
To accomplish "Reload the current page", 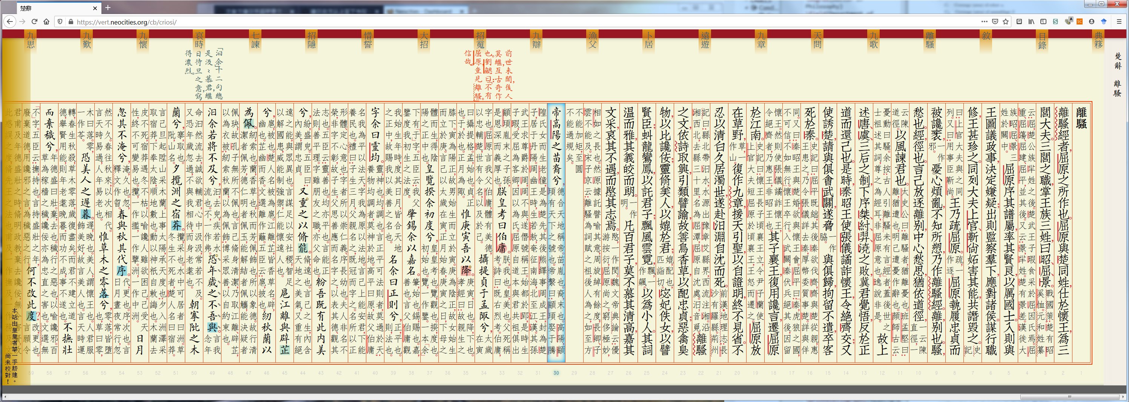I will (34, 21).
